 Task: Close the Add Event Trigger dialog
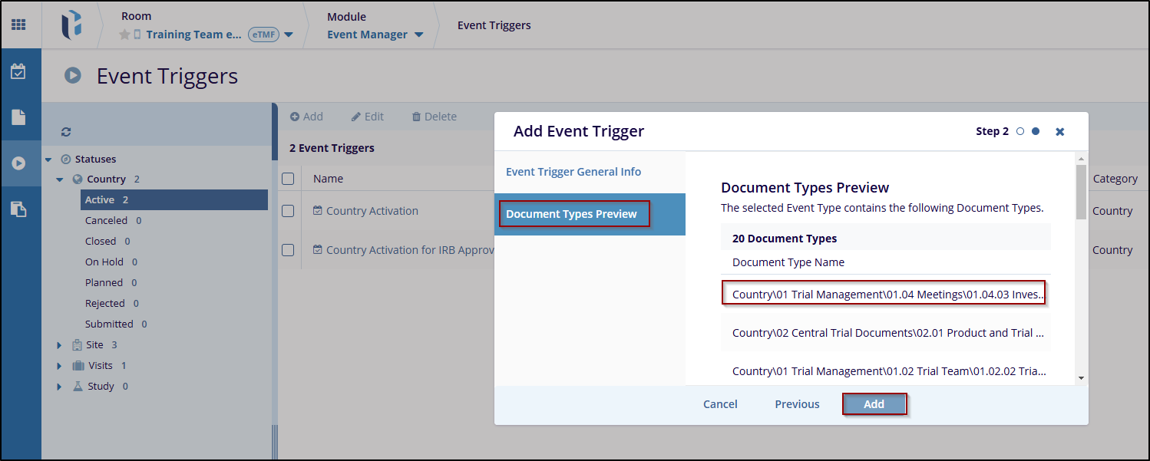click(x=1059, y=132)
